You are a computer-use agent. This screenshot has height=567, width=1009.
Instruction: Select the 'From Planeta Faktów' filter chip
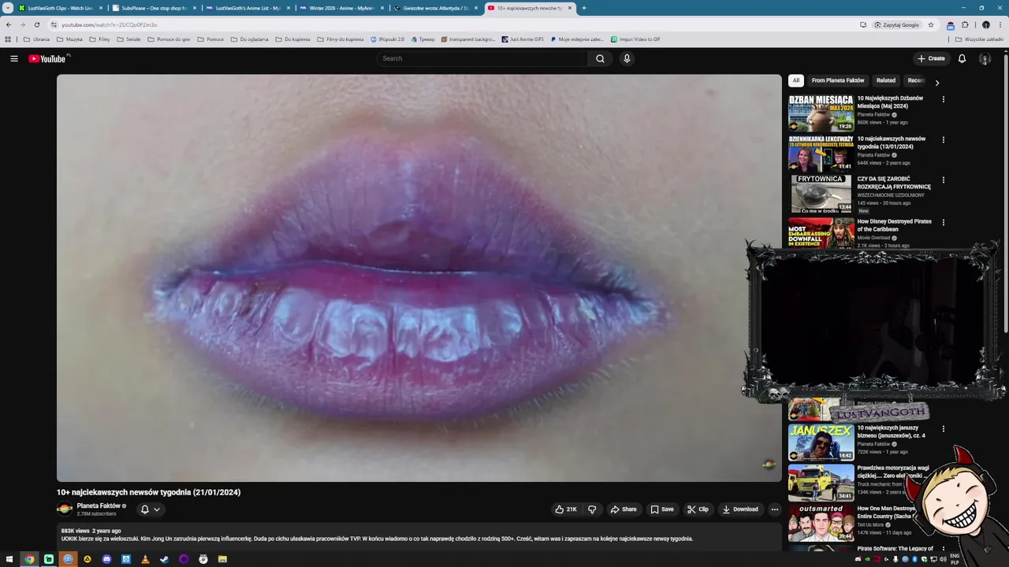click(x=838, y=80)
